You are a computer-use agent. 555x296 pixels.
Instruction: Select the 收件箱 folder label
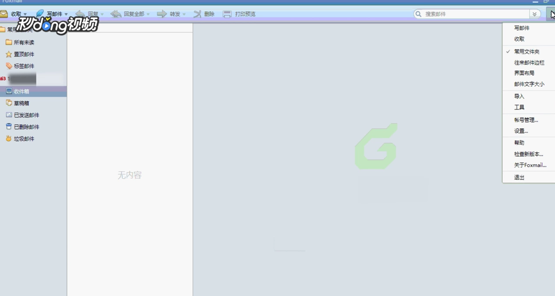coord(21,92)
